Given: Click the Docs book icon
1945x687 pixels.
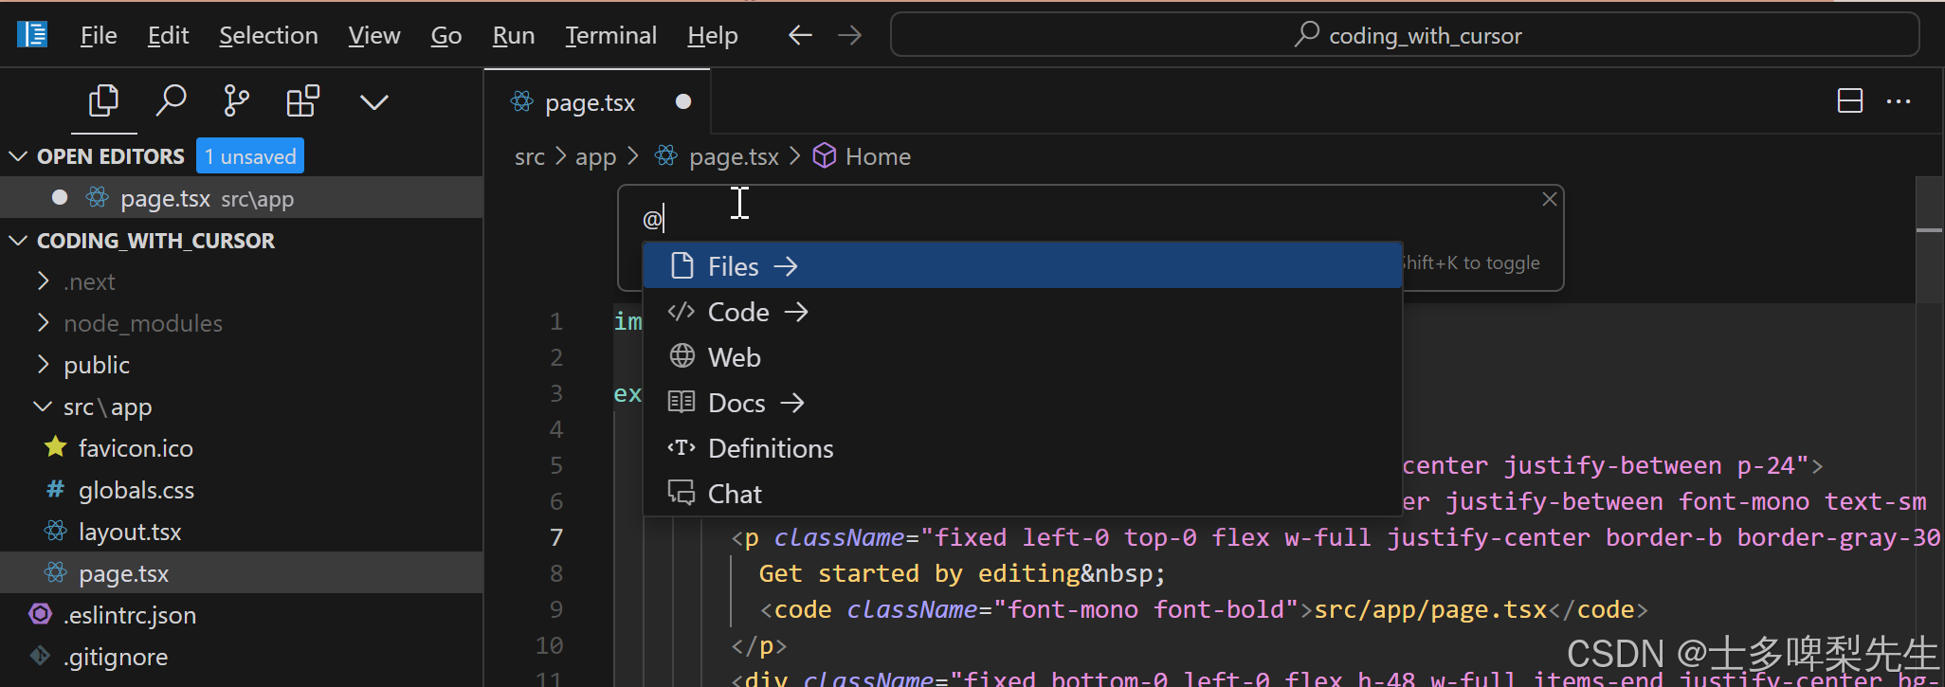Looking at the screenshot, I should 682,402.
